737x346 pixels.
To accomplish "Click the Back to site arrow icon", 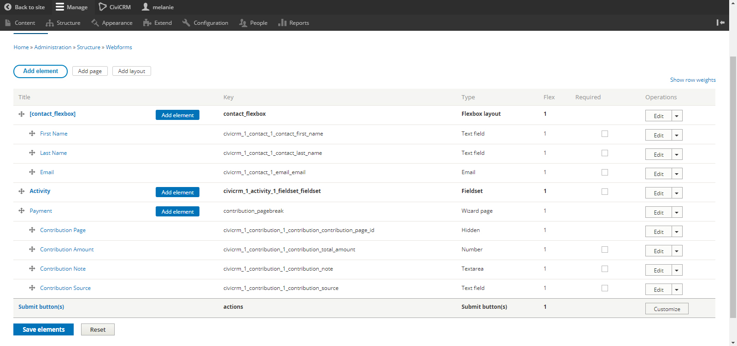I will [8, 7].
